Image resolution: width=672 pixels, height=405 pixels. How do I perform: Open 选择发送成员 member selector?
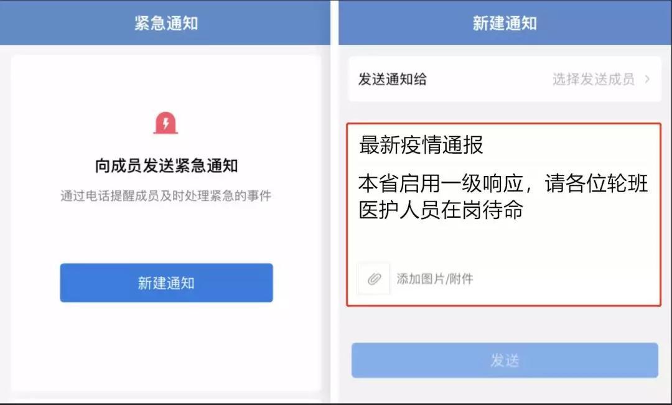593,79
